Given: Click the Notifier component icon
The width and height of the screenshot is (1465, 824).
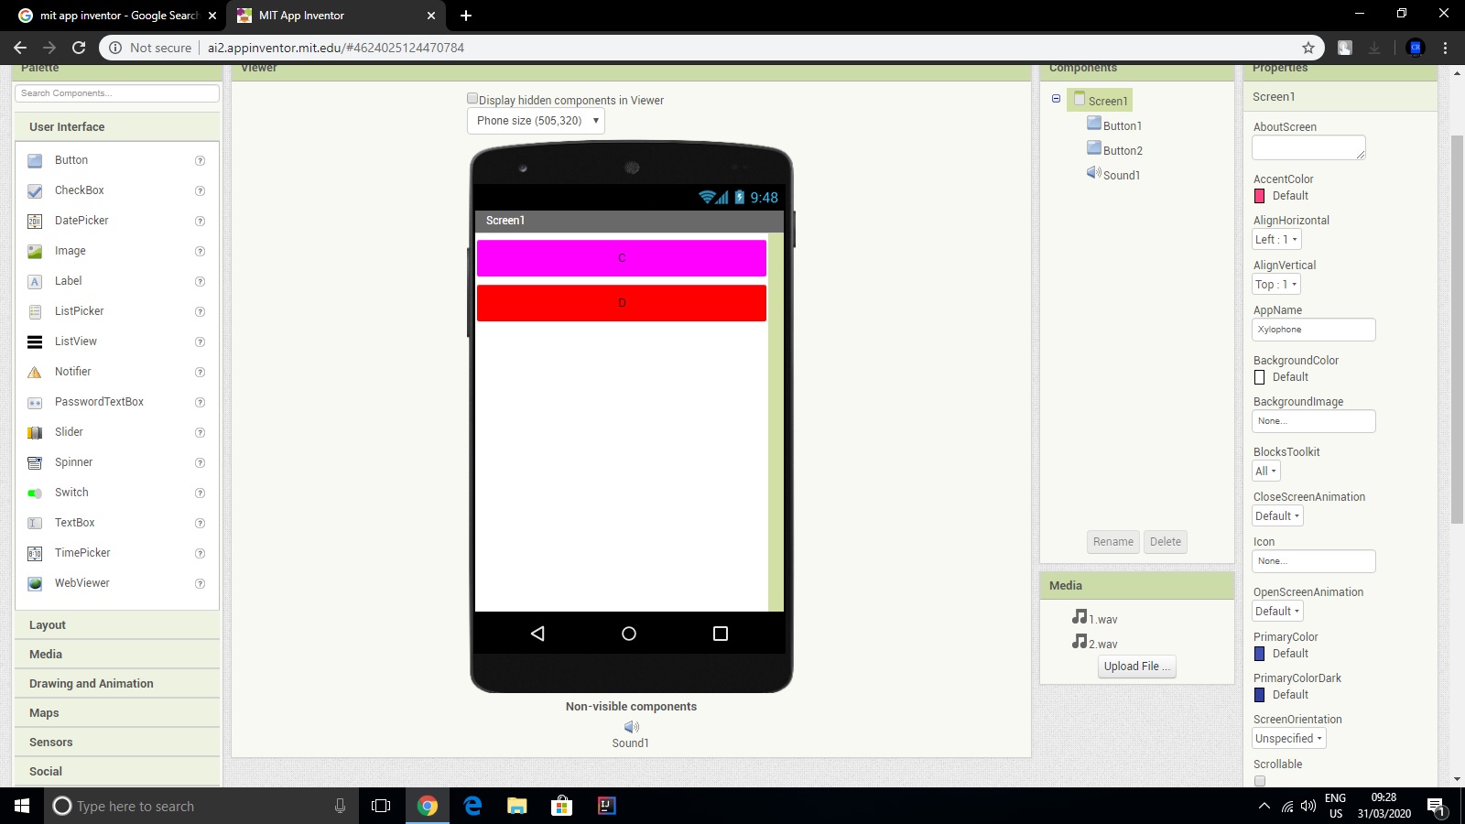Looking at the screenshot, I should tap(34, 372).
